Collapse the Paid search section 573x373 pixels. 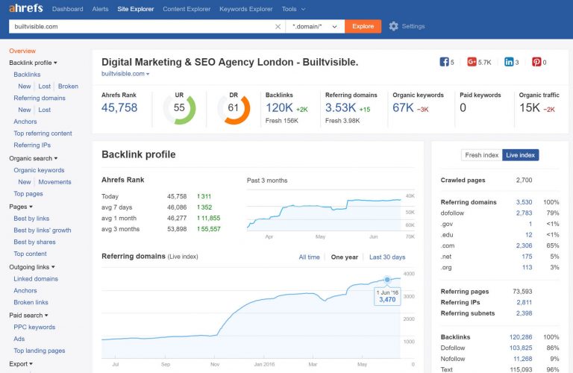click(x=28, y=315)
